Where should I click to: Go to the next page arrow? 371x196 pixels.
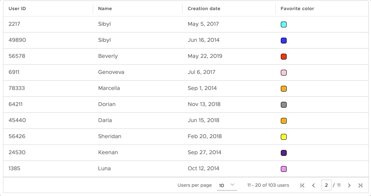[349, 185]
